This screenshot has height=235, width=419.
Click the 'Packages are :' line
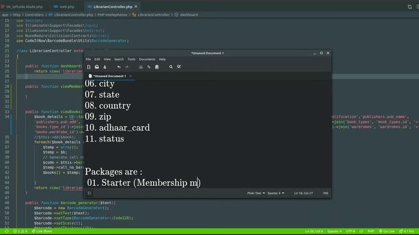pyautogui.click(x=113, y=172)
